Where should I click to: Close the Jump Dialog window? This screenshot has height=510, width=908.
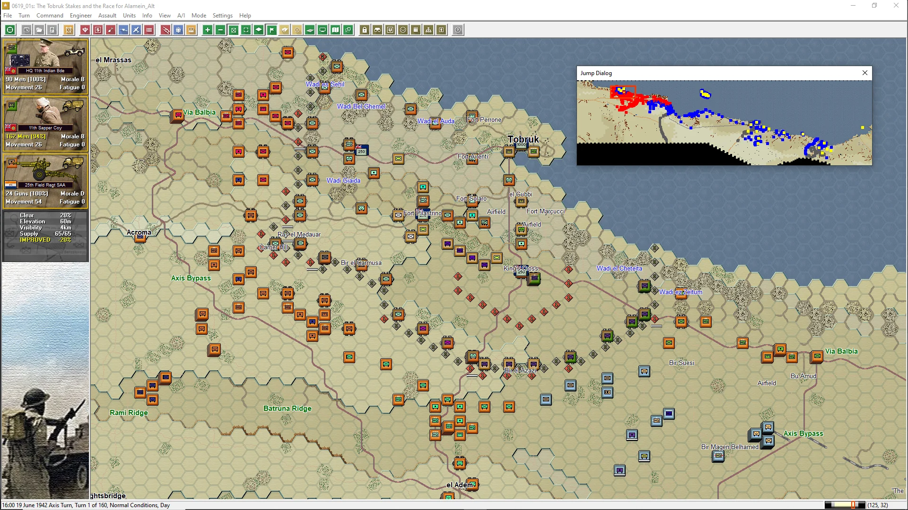point(865,73)
